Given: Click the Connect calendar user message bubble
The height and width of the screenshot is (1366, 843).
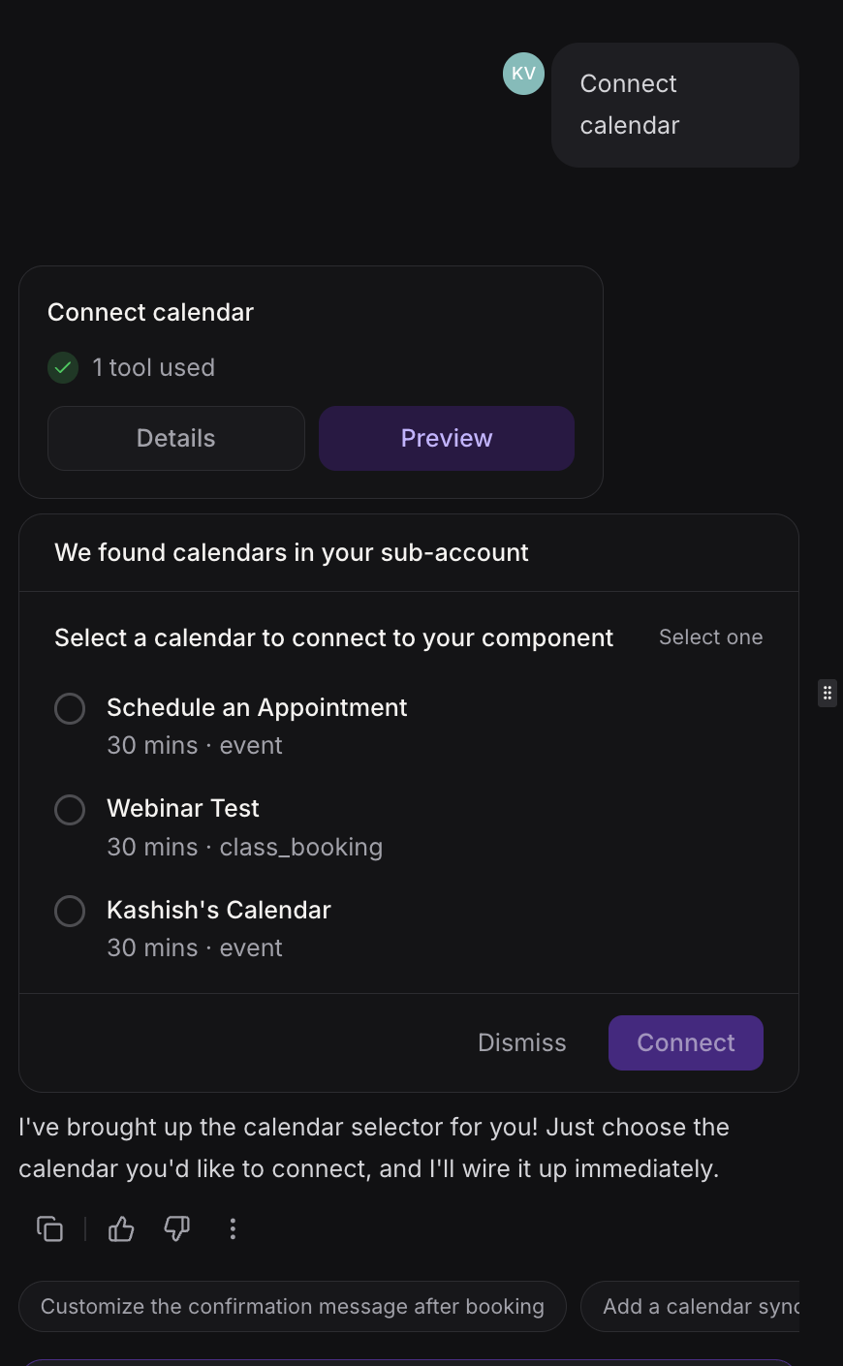Looking at the screenshot, I should tap(675, 105).
